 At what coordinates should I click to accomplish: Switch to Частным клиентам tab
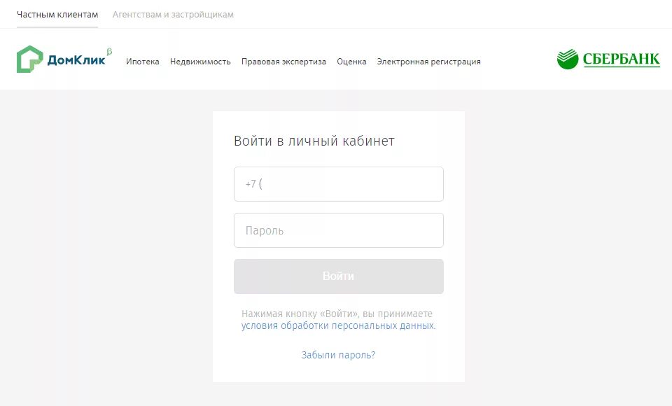pyautogui.click(x=57, y=15)
